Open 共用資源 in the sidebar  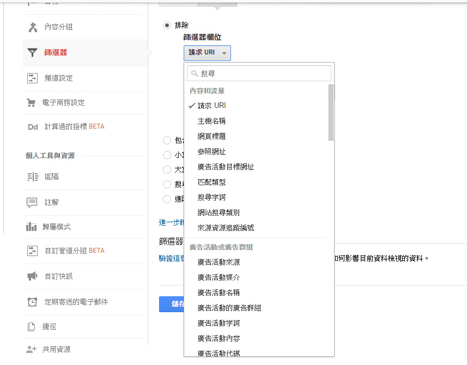pyautogui.click(x=57, y=349)
